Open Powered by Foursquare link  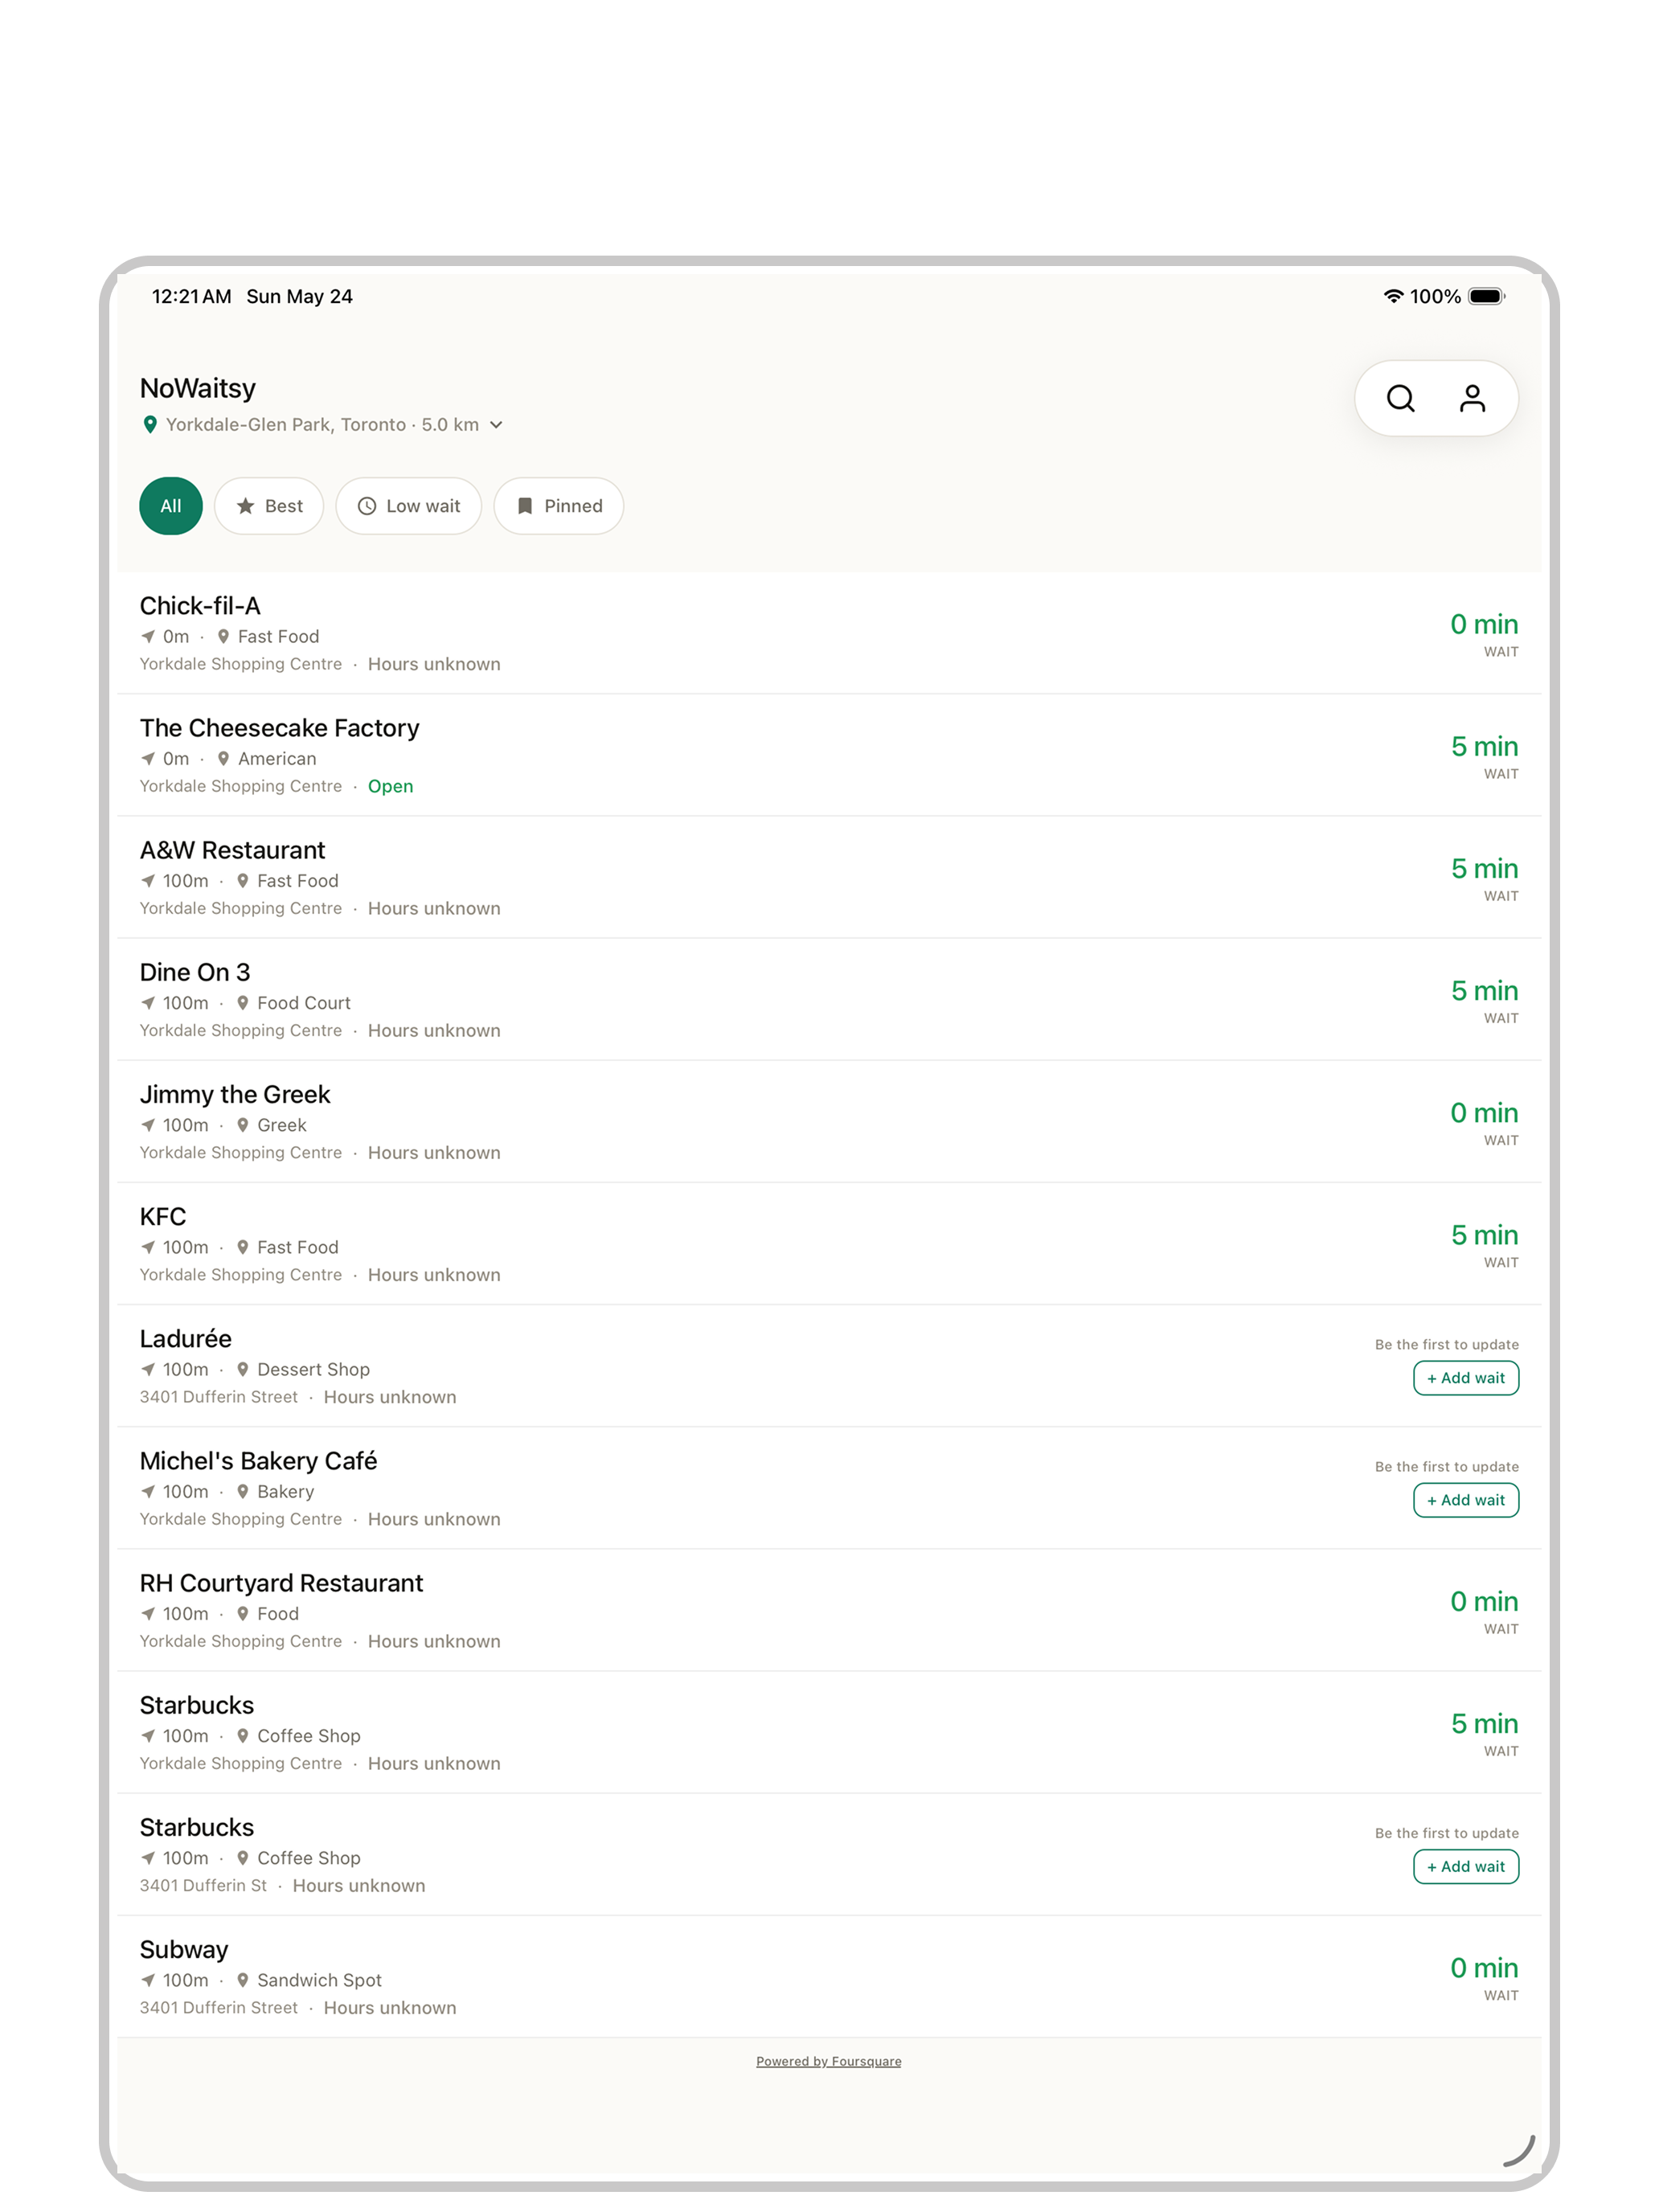point(828,2061)
